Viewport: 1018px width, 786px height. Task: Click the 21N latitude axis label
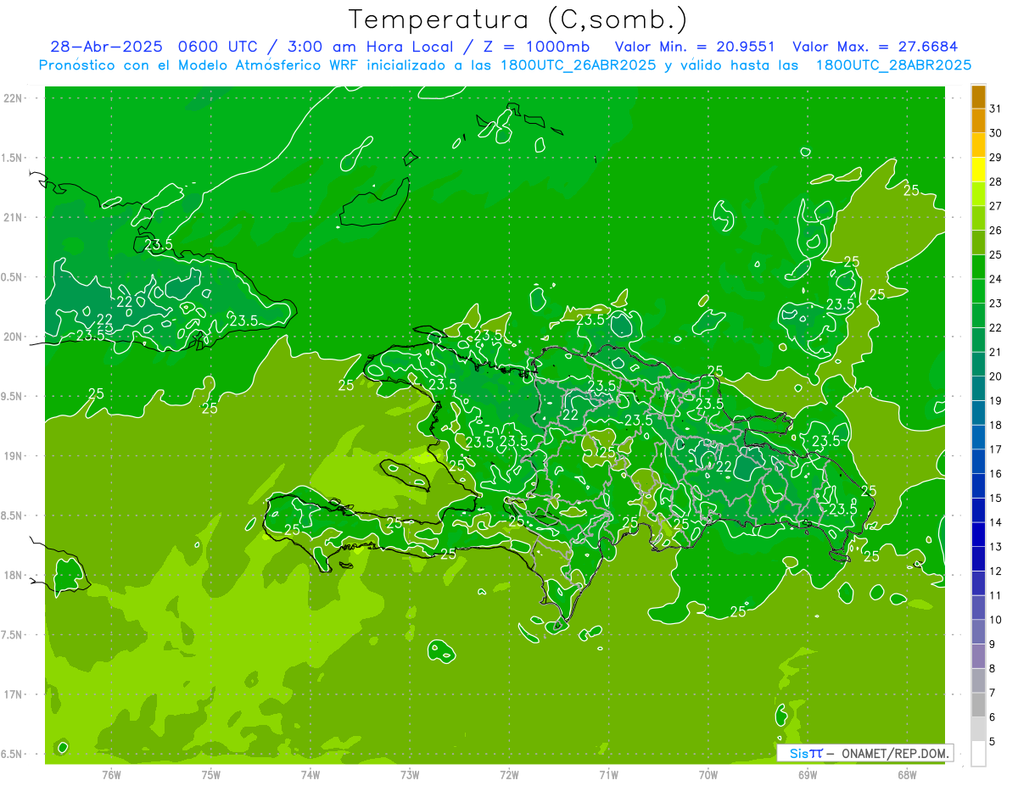(14, 217)
